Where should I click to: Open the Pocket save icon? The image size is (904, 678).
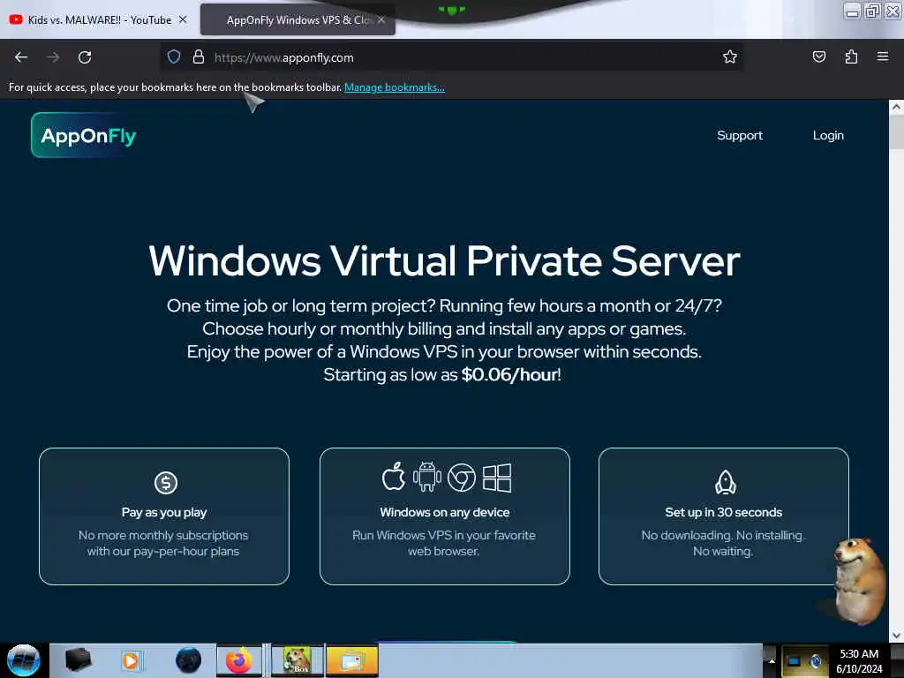point(818,56)
